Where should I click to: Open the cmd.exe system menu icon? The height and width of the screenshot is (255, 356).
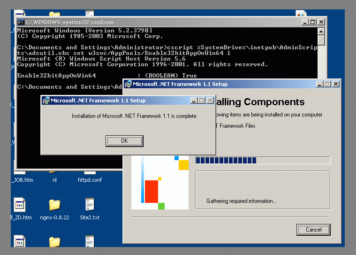tap(21, 22)
